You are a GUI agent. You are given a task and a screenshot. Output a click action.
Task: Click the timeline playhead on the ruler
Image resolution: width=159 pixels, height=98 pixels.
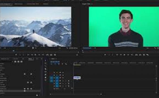pos(74,63)
